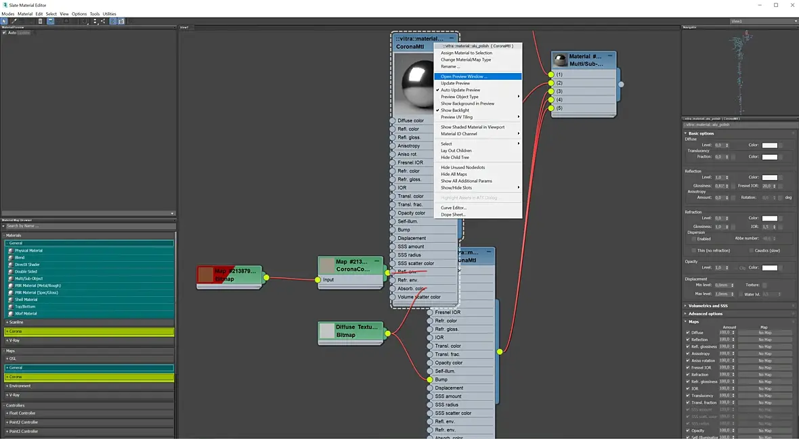Screen dimensions: 799x439
Task: Open Reflection color swatch
Action: (x=769, y=177)
